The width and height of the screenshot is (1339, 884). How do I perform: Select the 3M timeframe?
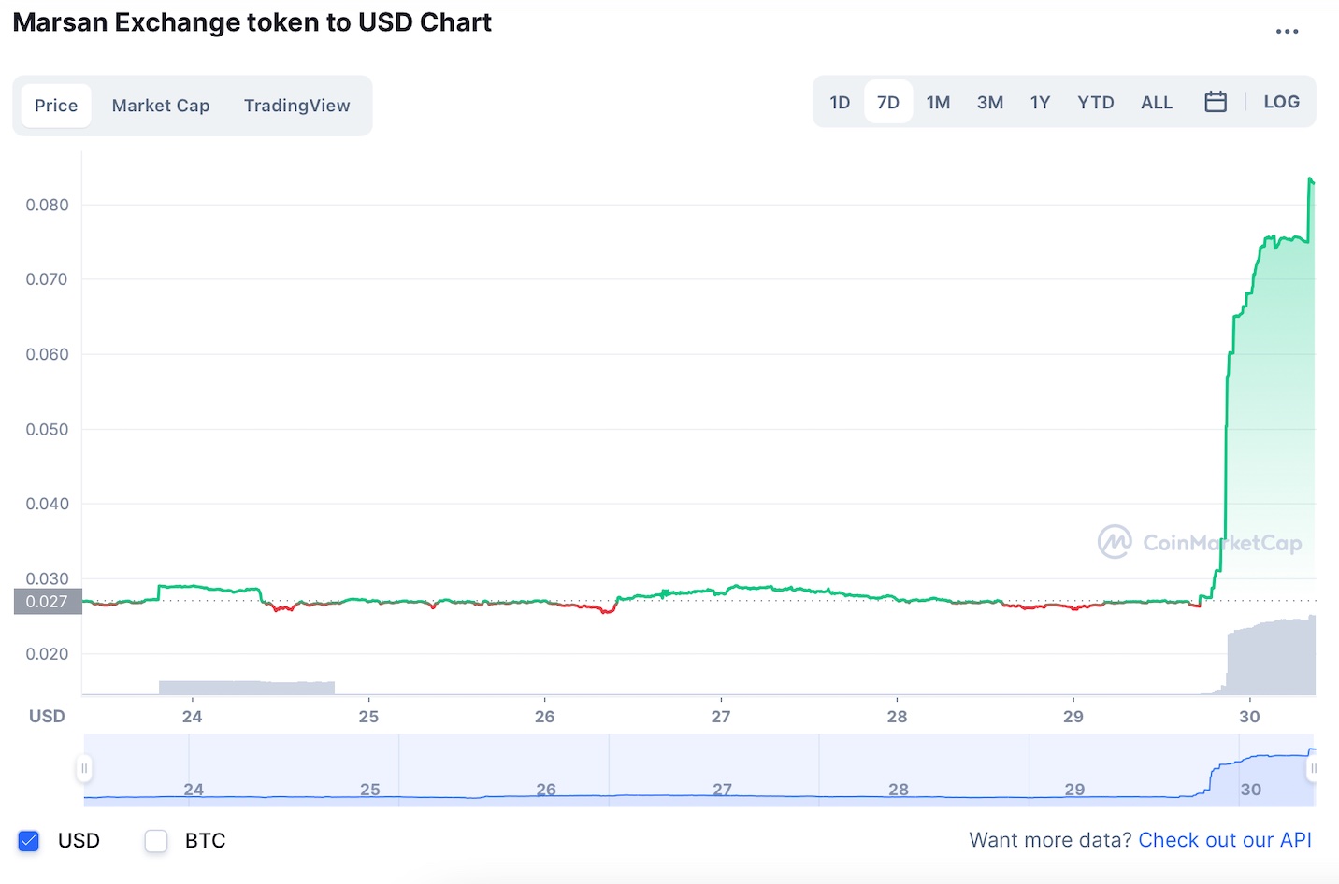989,101
